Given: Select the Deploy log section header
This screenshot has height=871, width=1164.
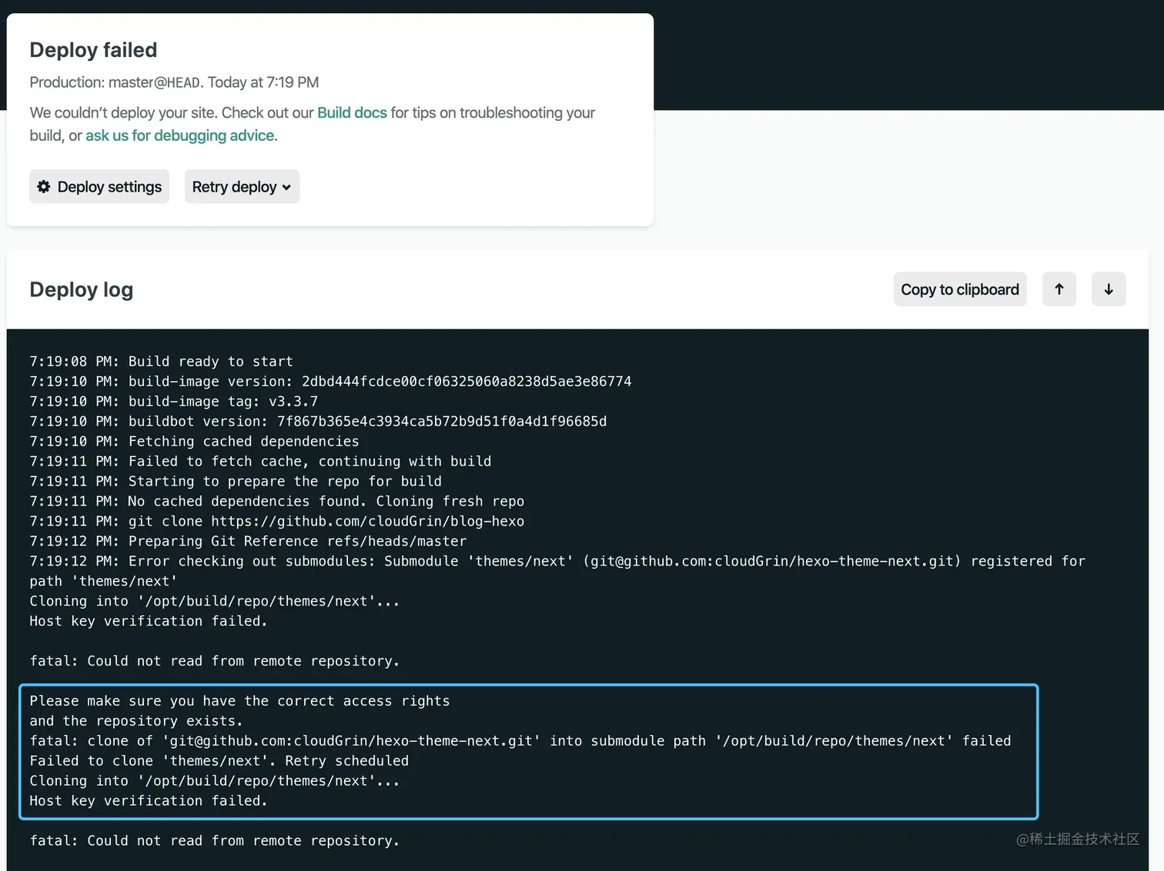Looking at the screenshot, I should [81, 289].
